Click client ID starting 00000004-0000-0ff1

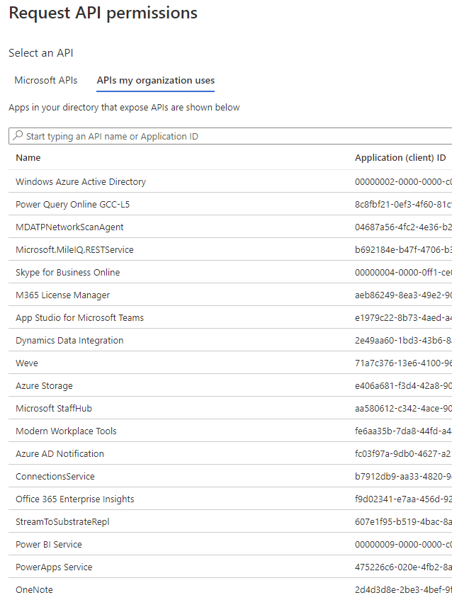(403, 272)
